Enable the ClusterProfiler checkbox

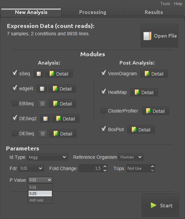[103, 111]
